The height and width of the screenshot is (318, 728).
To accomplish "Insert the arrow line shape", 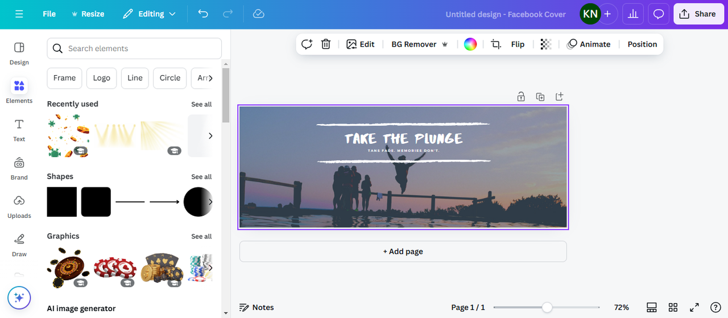I will coord(164,202).
